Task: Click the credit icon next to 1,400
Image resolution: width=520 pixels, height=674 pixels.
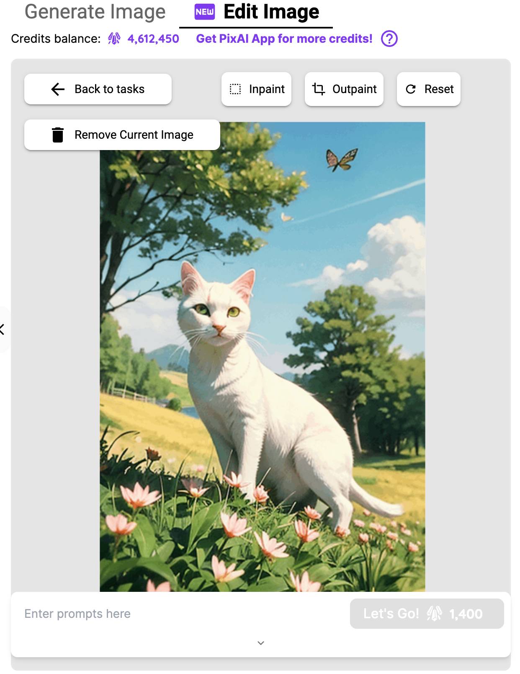Action: (x=434, y=614)
